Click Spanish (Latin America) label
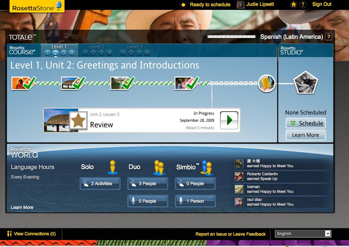The image size is (349, 247). [291, 37]
